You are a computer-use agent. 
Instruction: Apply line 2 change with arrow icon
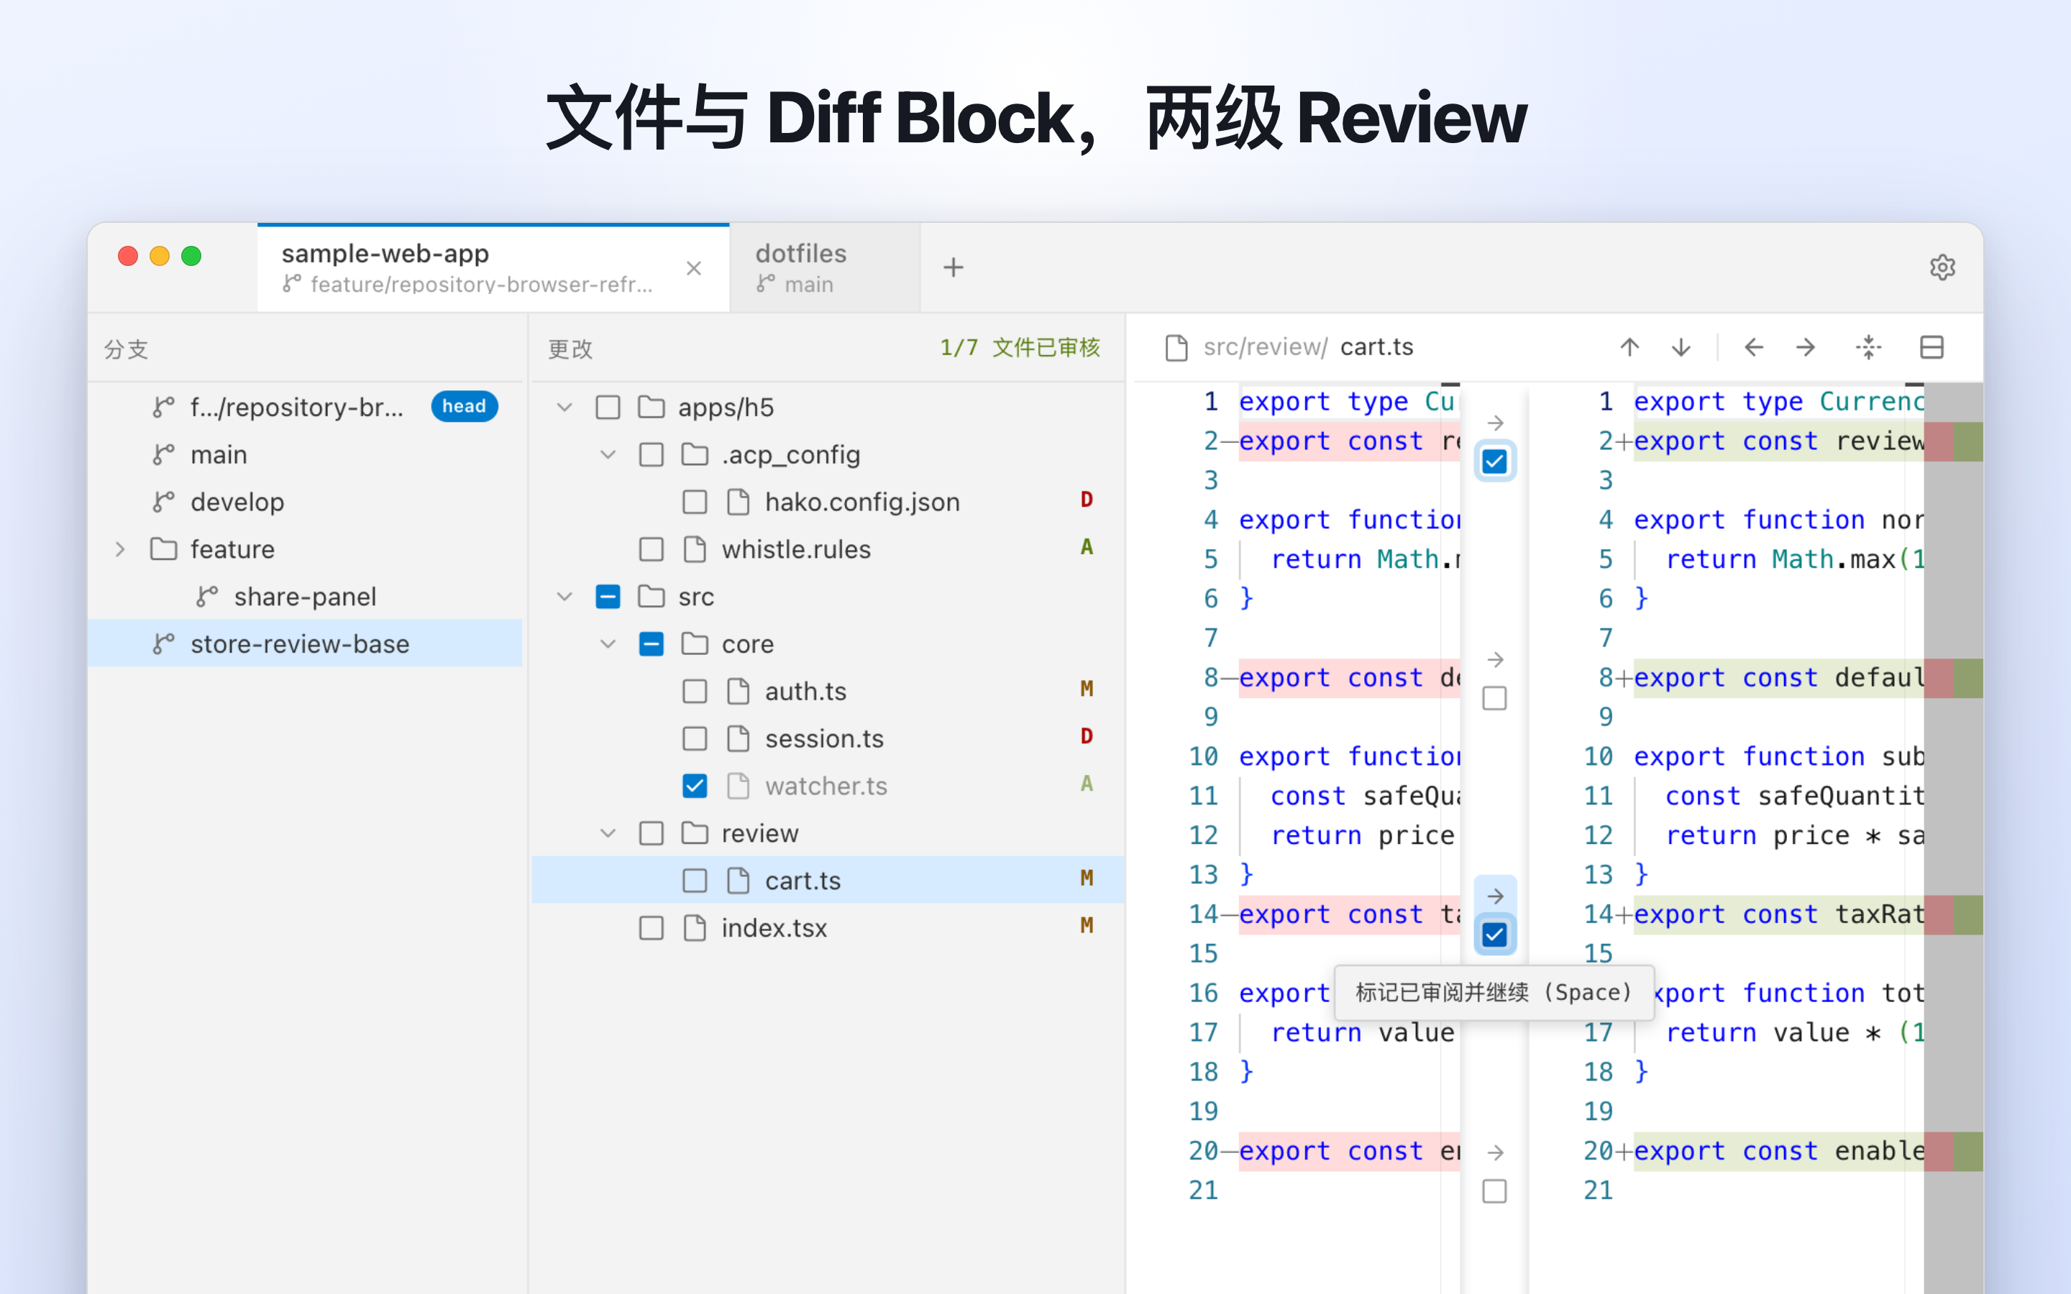click(1495, 423)
